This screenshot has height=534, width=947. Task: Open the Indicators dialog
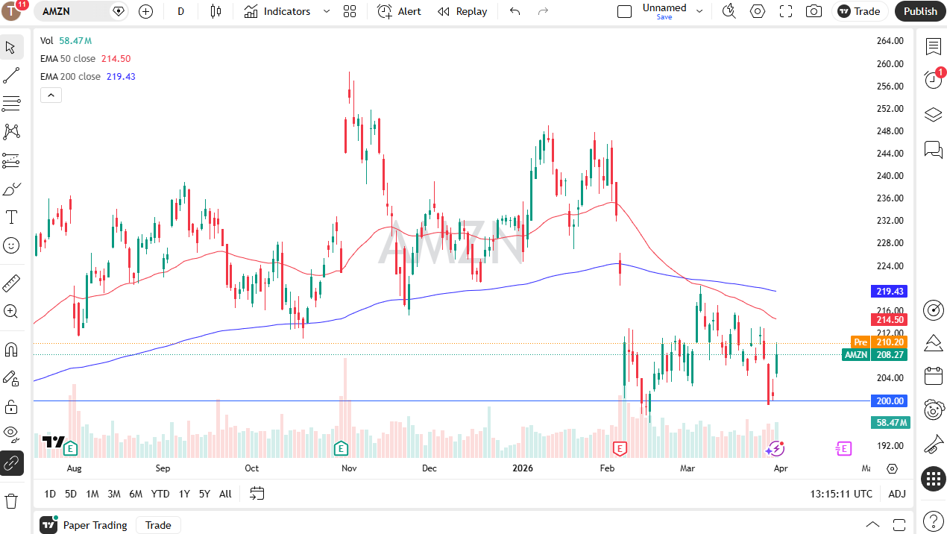[x=277, y=11]
